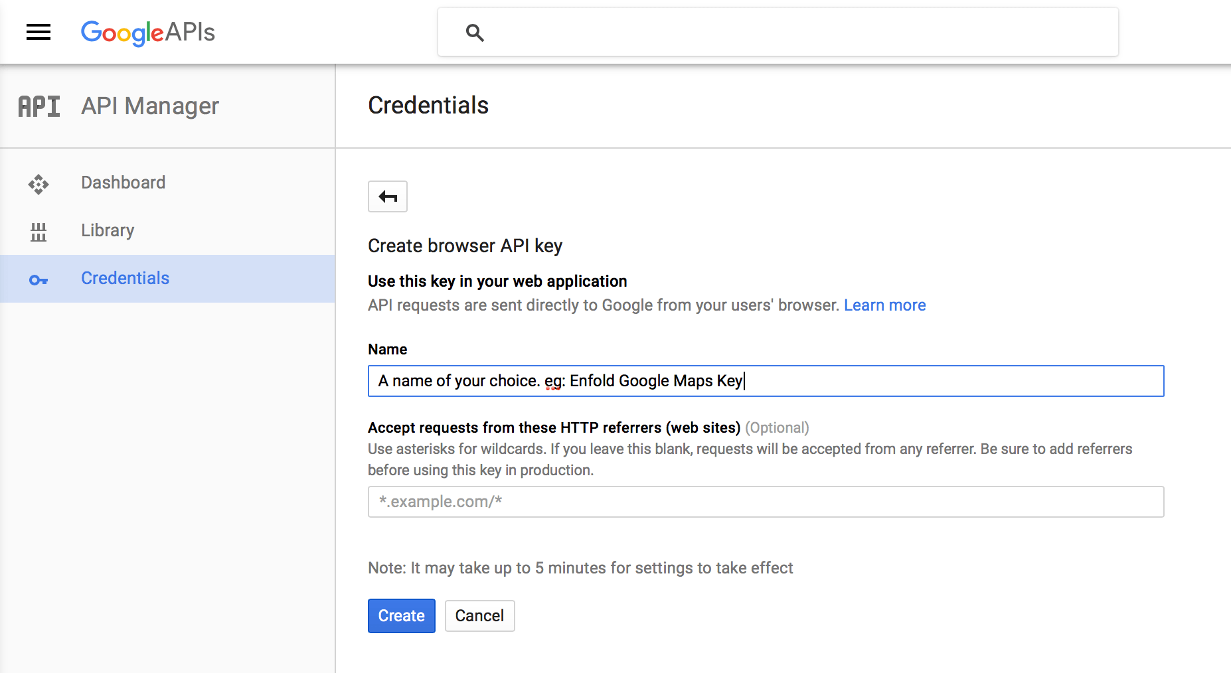Open the Credentials sidebar entry
The width and height of the screenshot is (1231, 673).
pyautogui.click(x=125, y=278)
